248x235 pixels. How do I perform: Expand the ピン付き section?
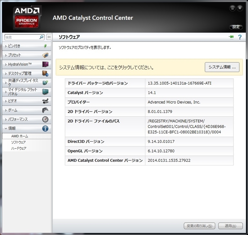pos(27,46)
